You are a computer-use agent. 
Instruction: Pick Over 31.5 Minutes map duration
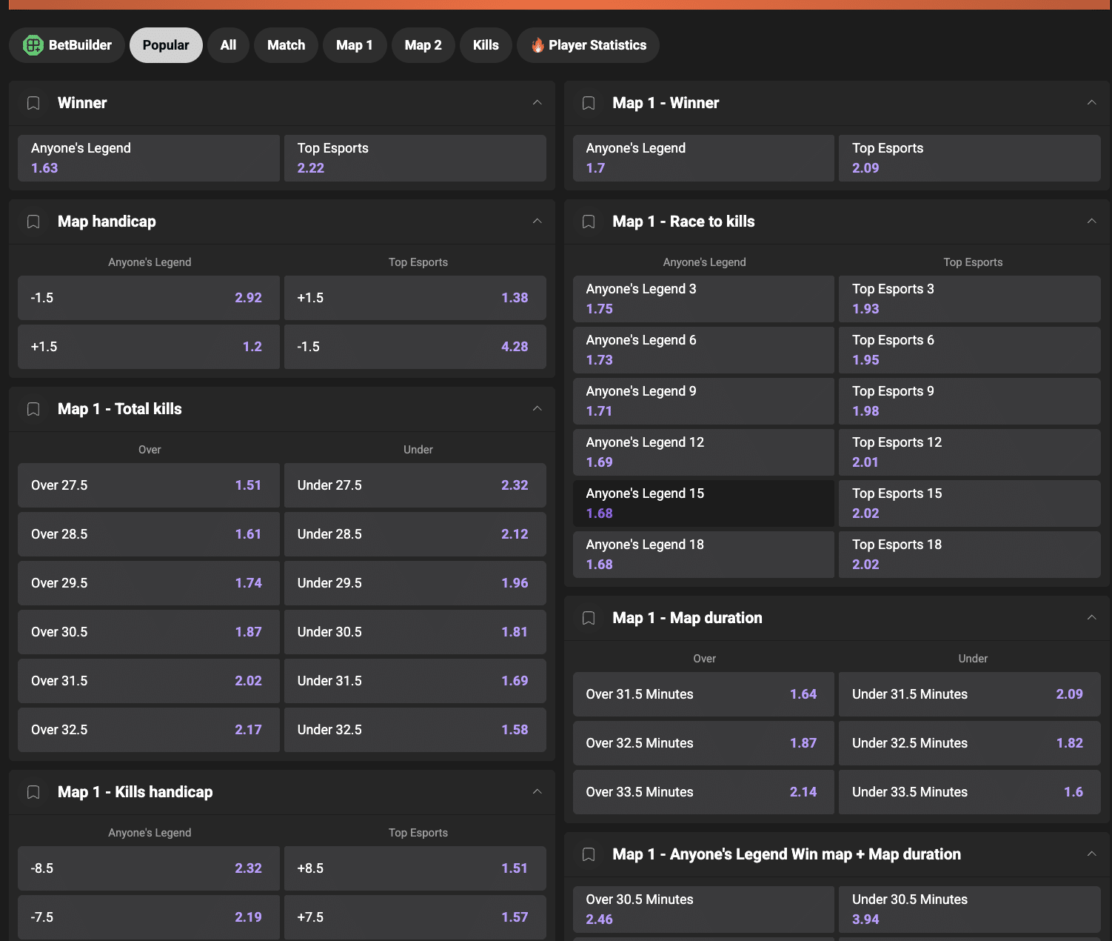pyautogui.click(x=703, y=694)
